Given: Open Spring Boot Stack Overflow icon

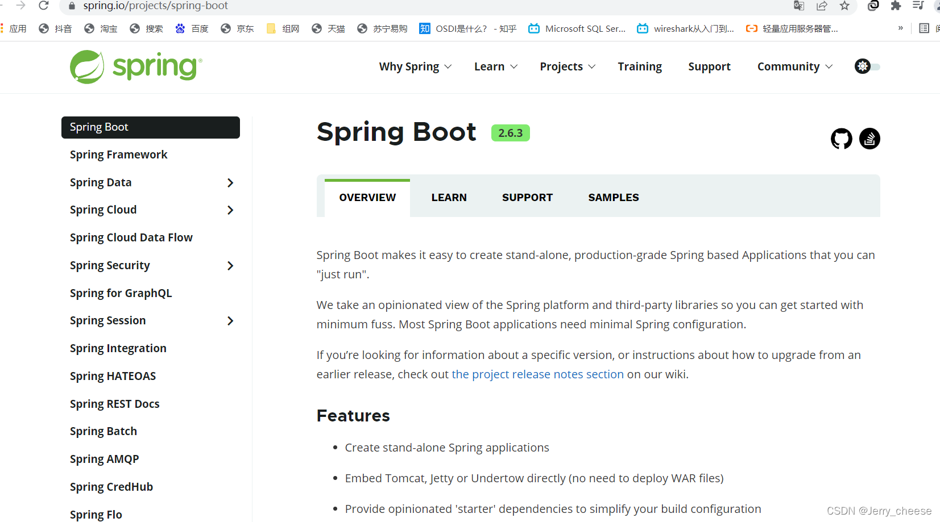Looking at the screenshot, I should pyautogui.click(x=869, y=139).
